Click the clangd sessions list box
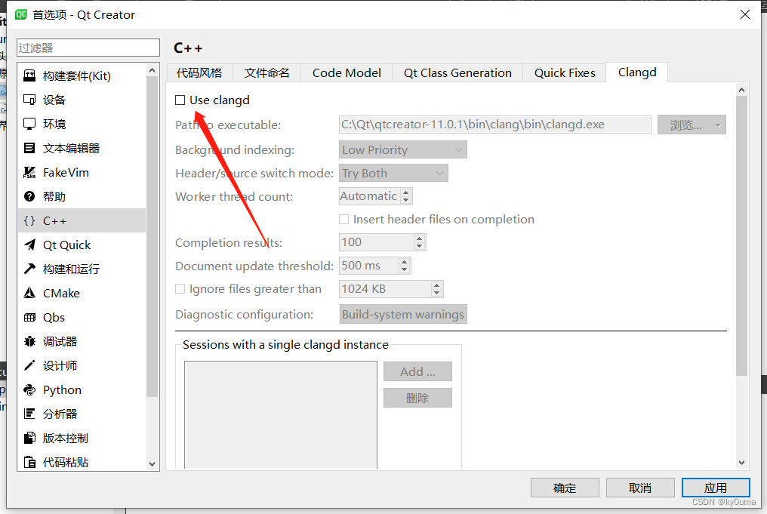The height and width of the screenshot is (514, 767). pos(281,414)
